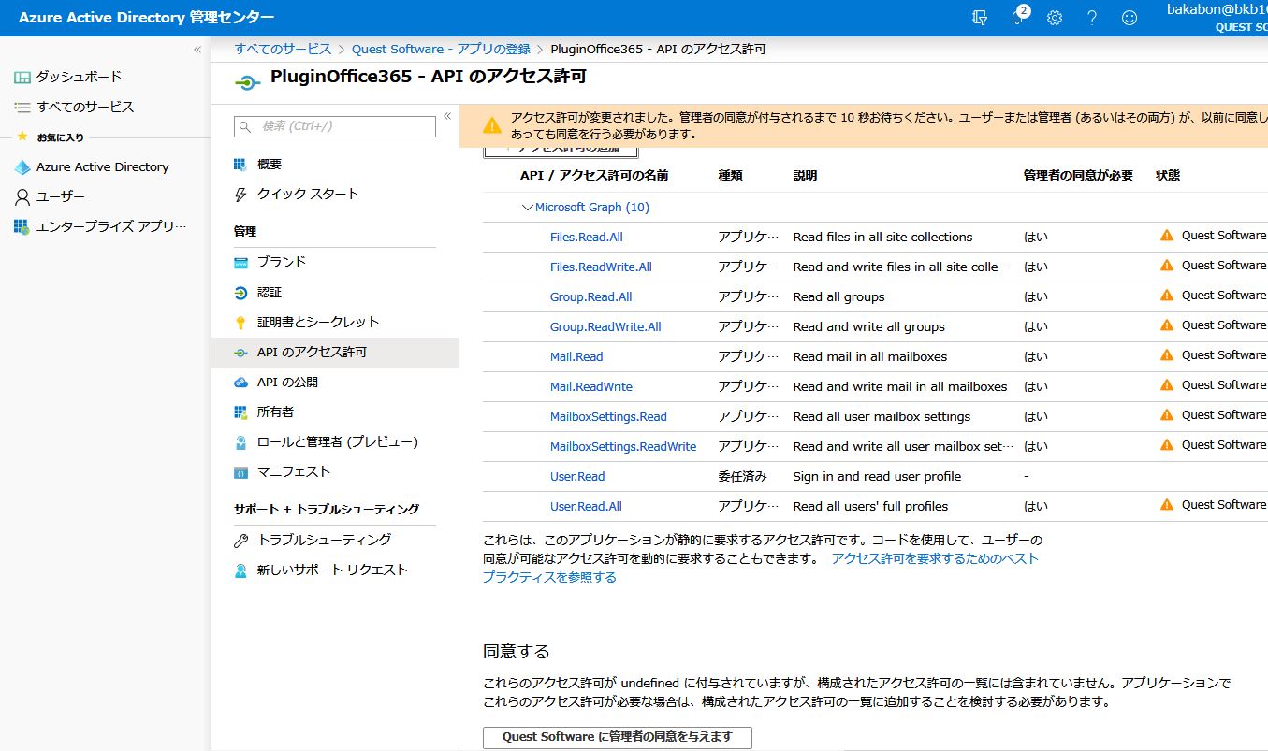This screenshot has height=751, width=1268.
Task: Click the 種類 column header
Action: (730, 176)
